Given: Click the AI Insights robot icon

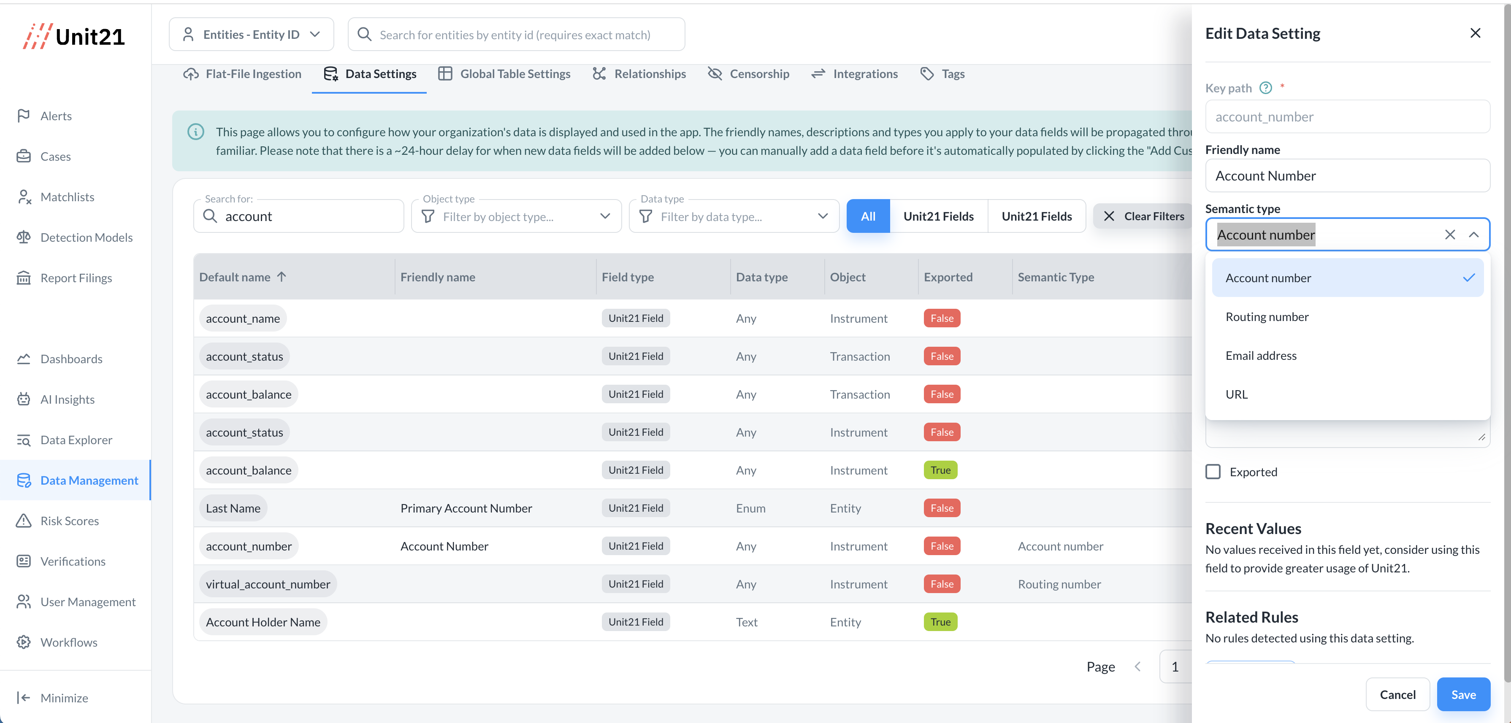Looking at the screenshot, I should pyautogui.click(x=24, y=399).
